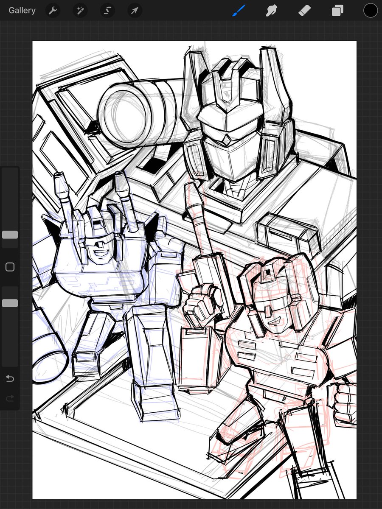Open the Layers panel
The width and height of the screenshot is (382, 509).
(x=337, y=10)
